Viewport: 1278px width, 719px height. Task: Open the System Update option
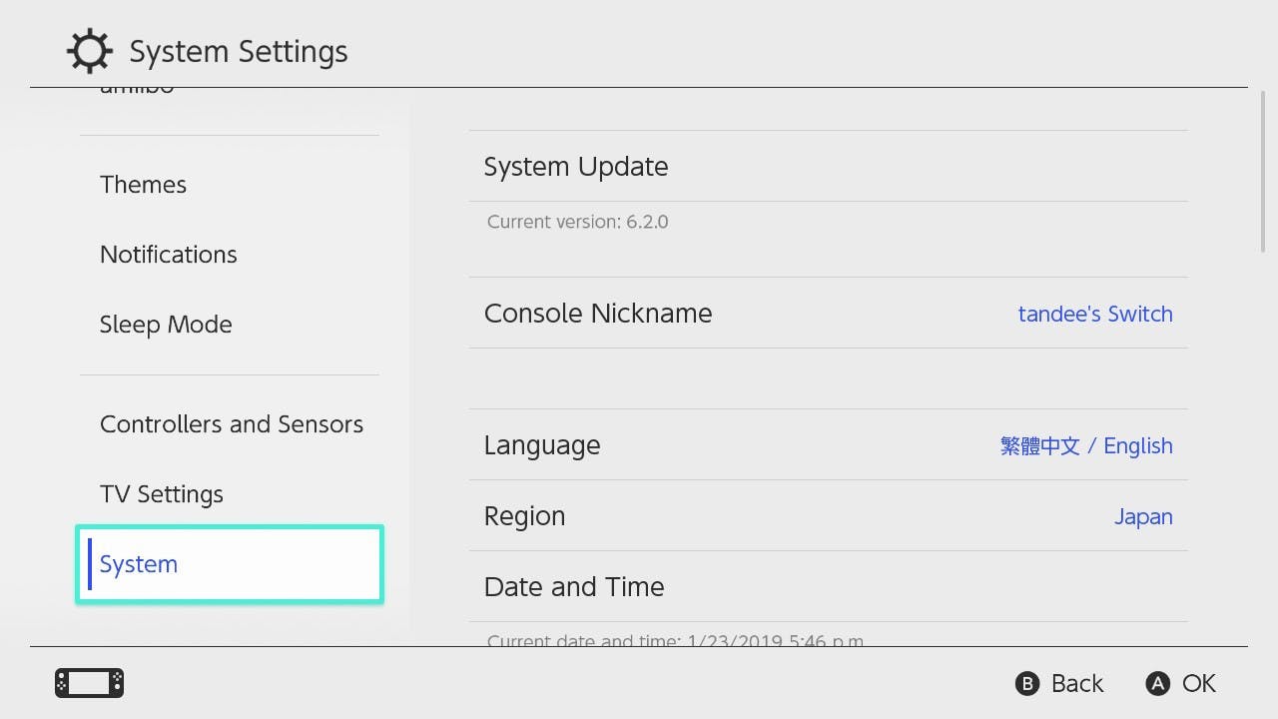pos(828,166)
